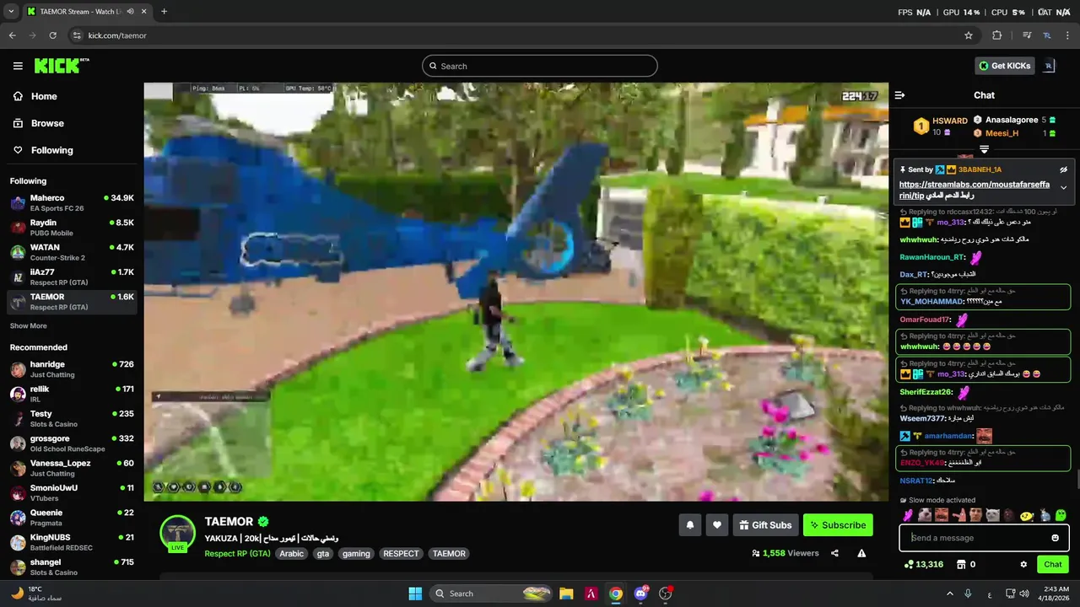Open recommended channel Vanessa_Lopez

click(72, 468)
